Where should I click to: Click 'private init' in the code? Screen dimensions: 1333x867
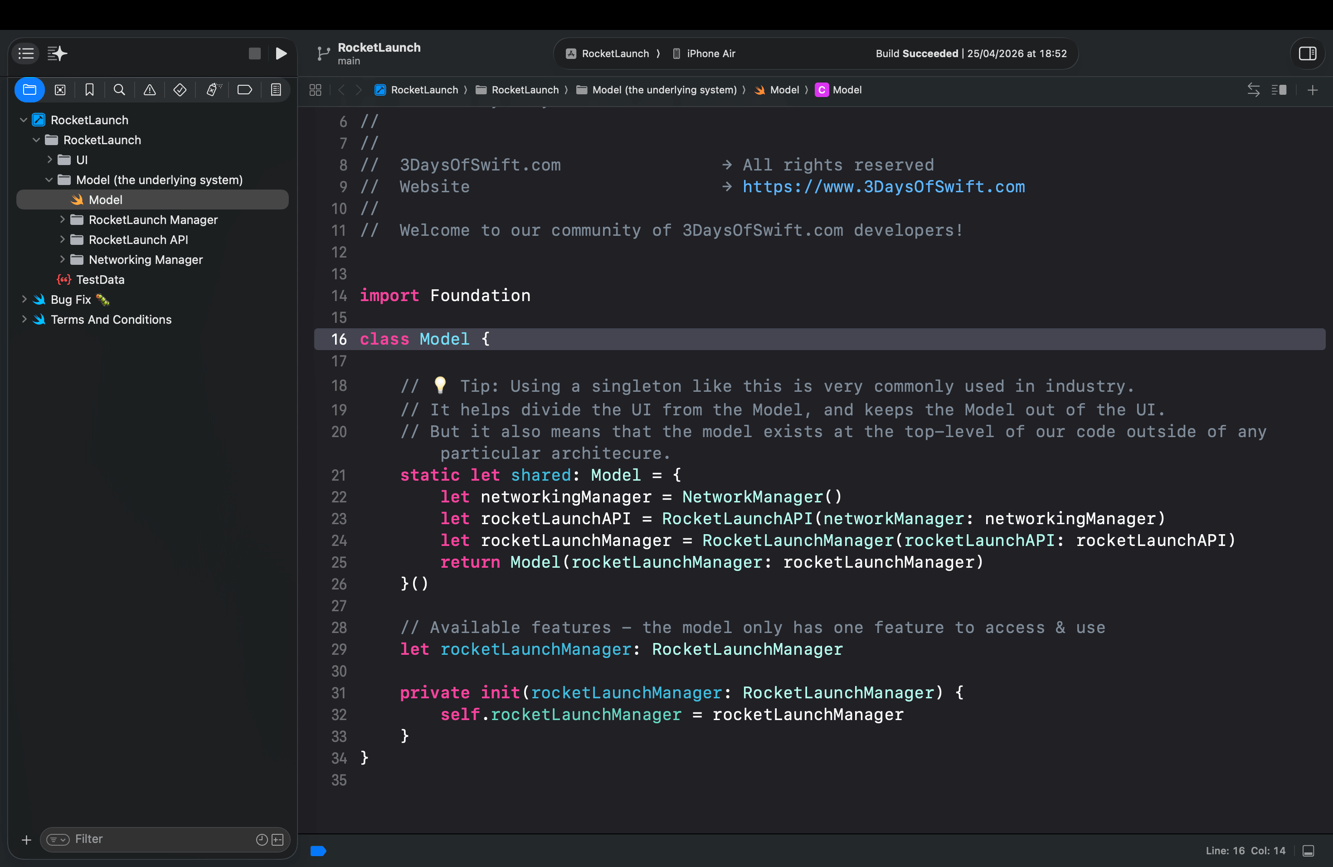459,693
